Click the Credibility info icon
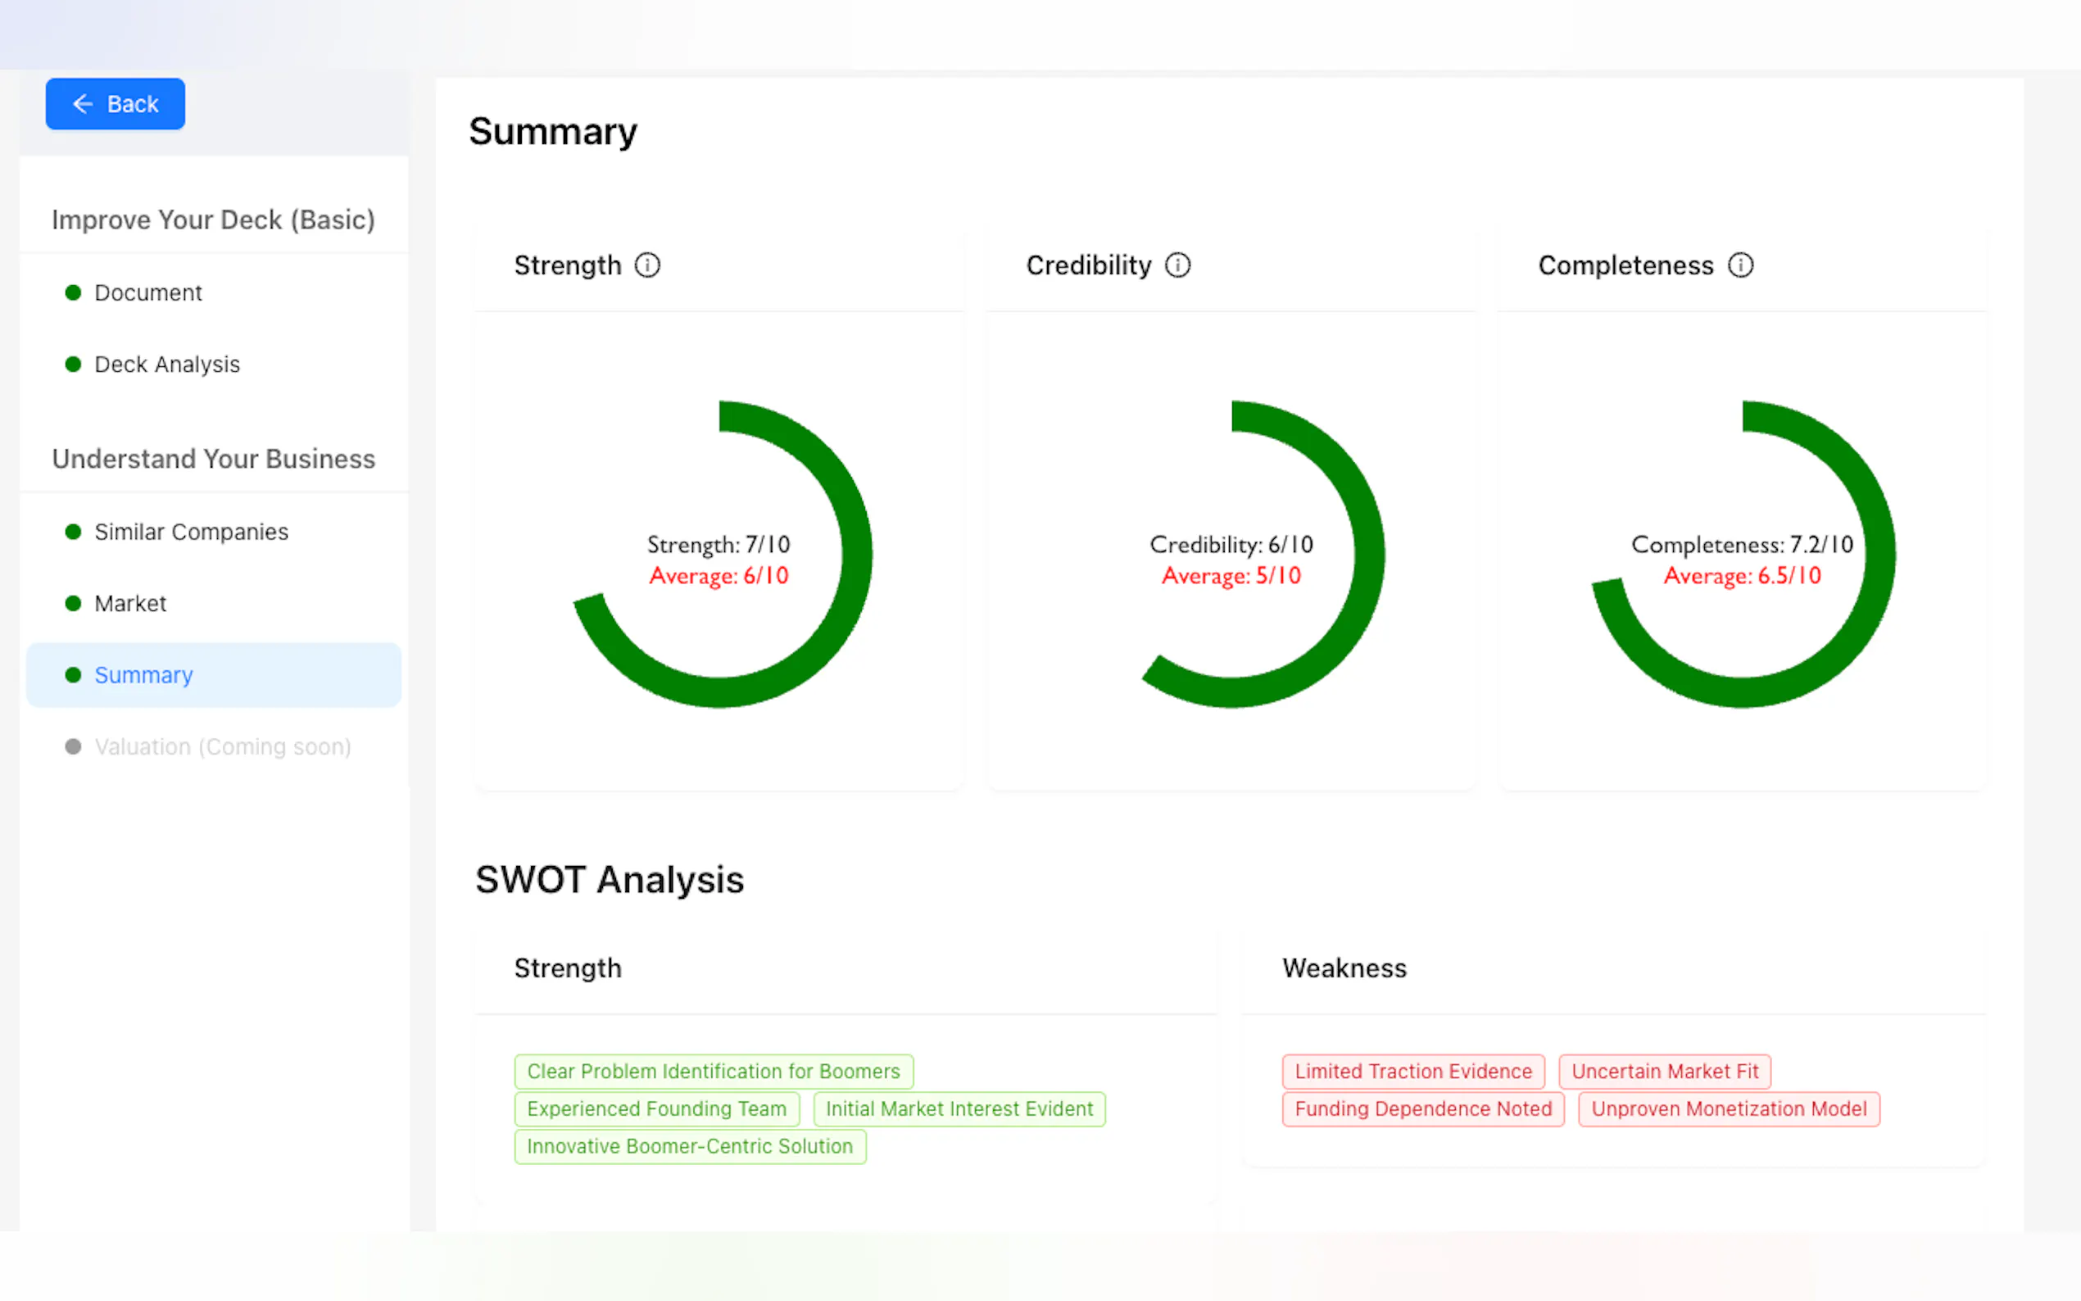The width and height of the screenshot is (2081, 1301). tap(1177, 265)
